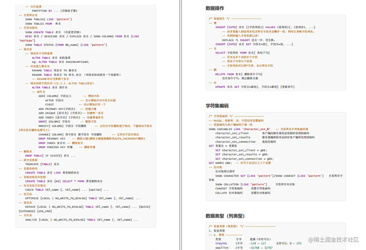Click the line "SHOW TABLES FROM 库名"

(x=43, y=24)
